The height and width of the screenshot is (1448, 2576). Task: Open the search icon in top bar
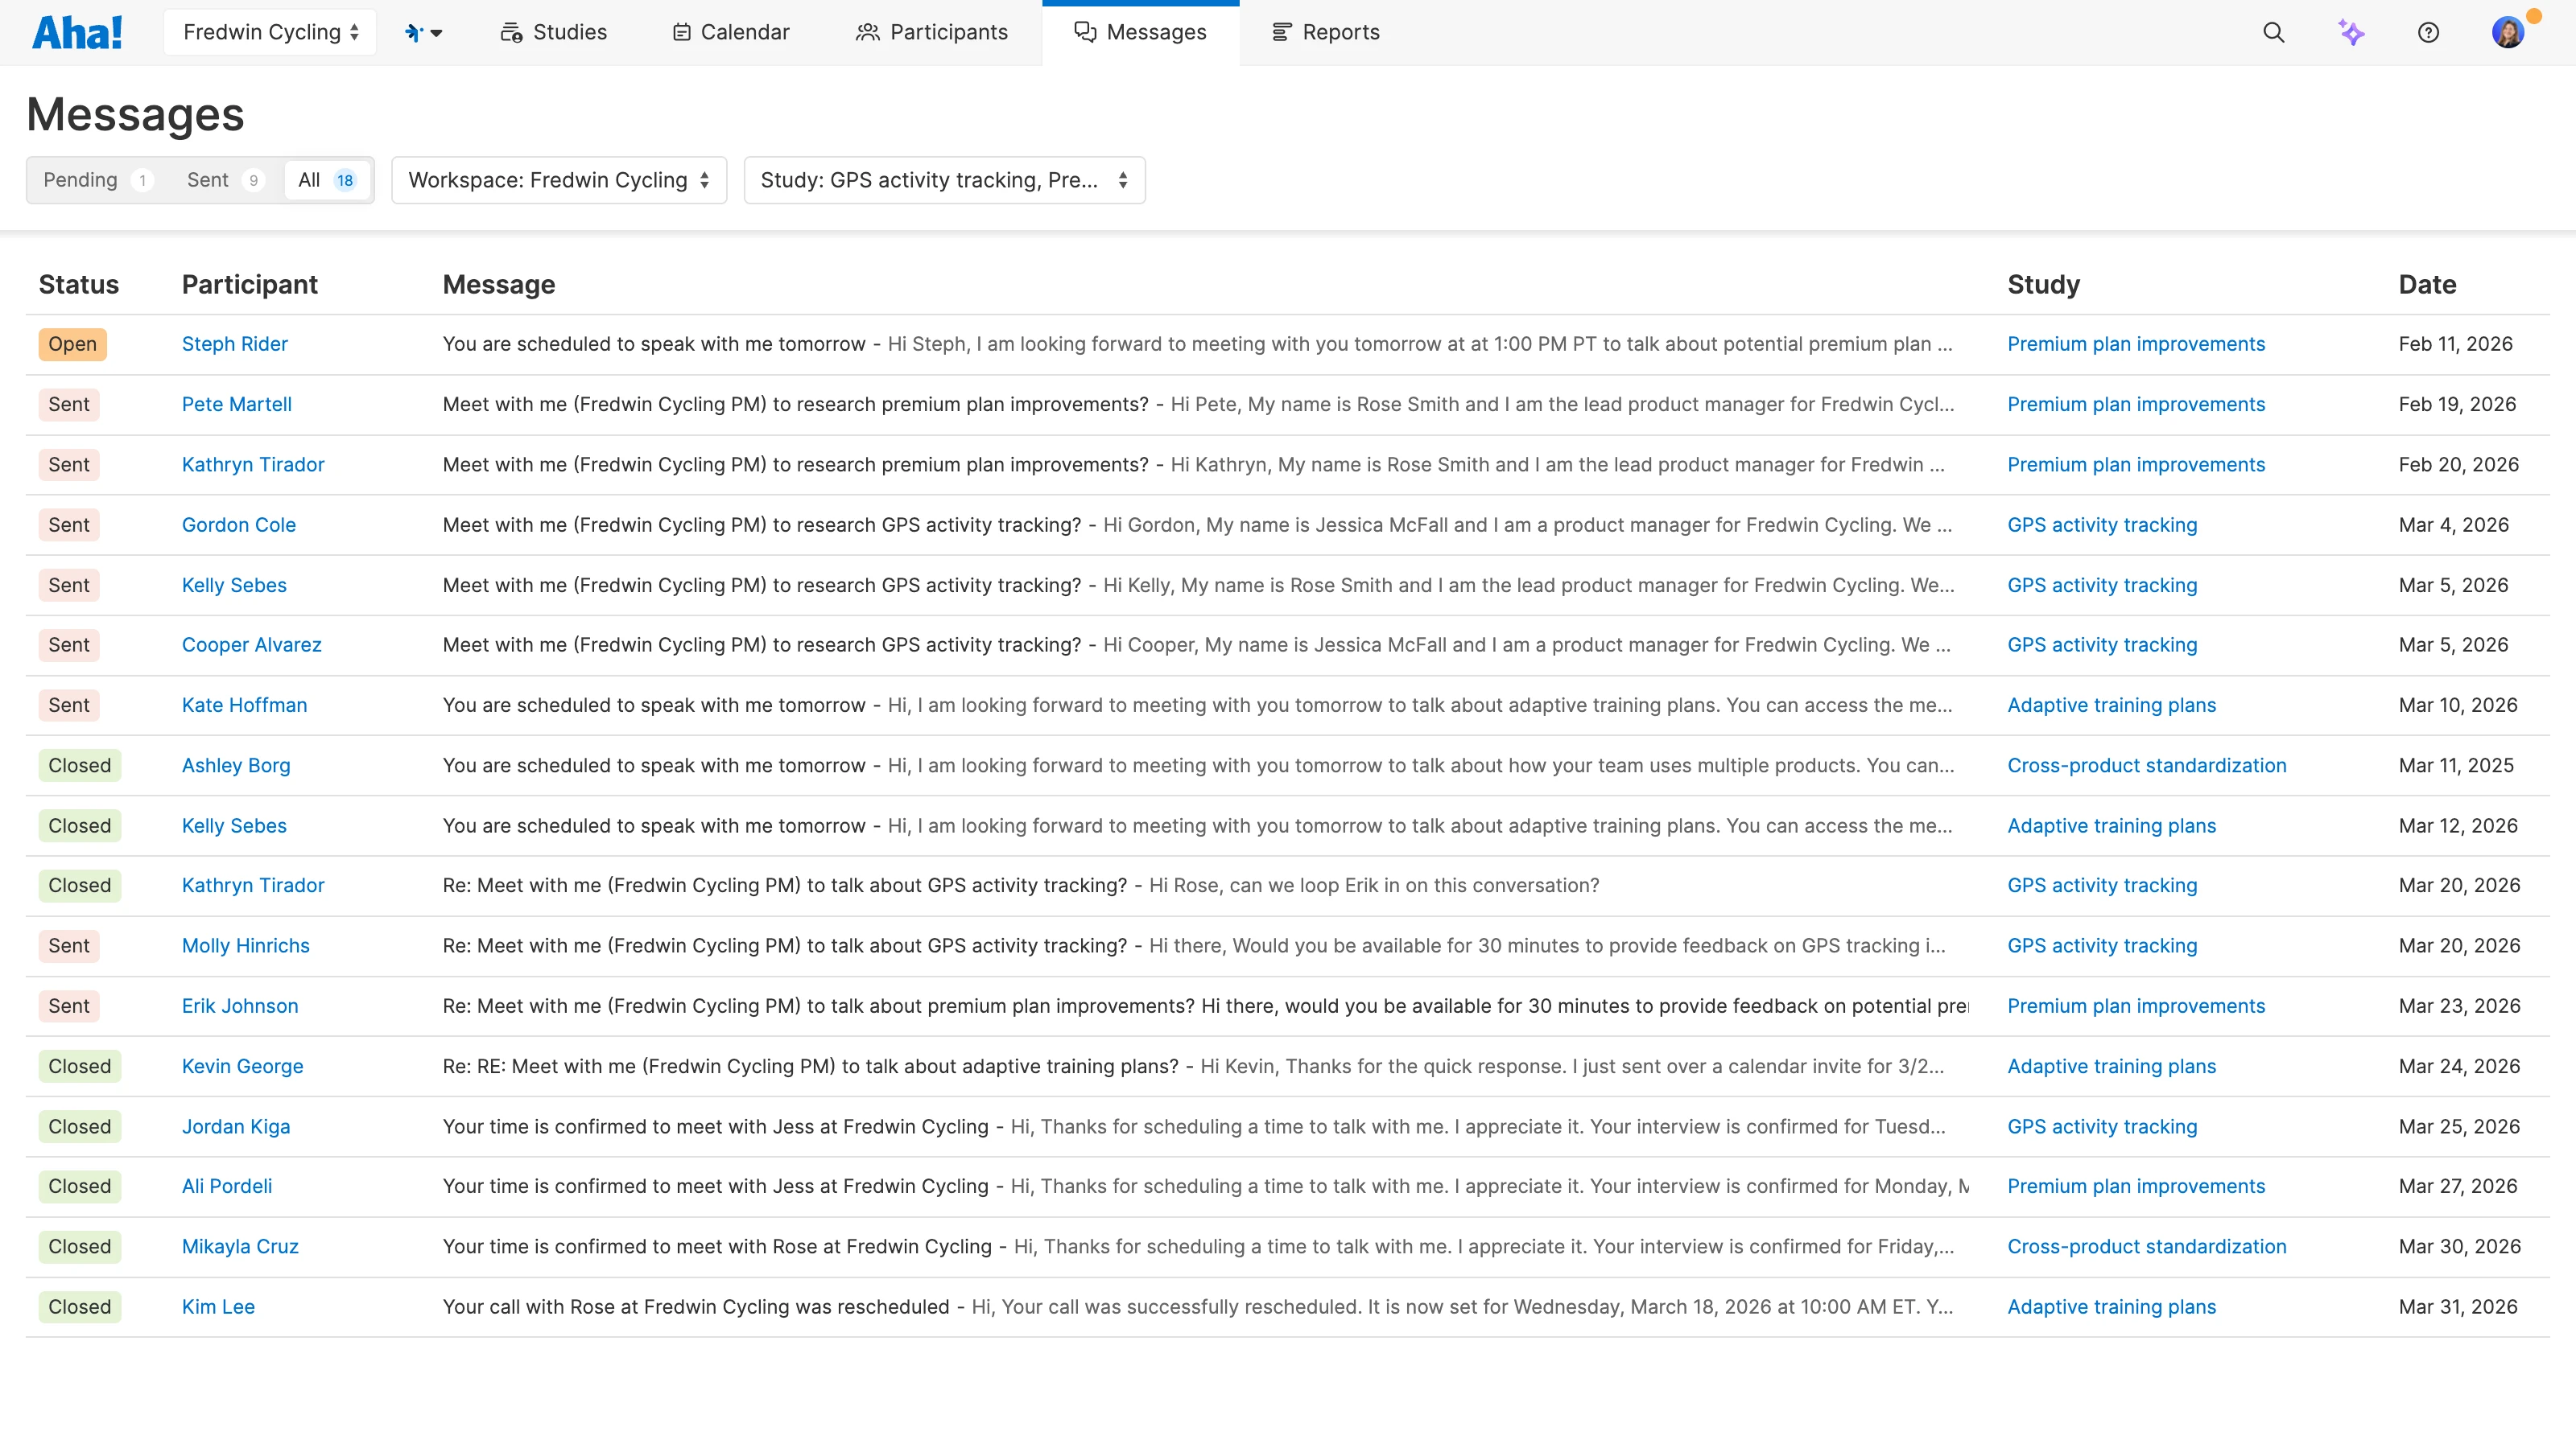tap(2273, 32)
